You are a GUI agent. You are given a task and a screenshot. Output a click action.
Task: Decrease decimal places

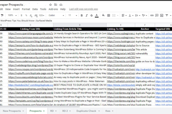point(31,16)
